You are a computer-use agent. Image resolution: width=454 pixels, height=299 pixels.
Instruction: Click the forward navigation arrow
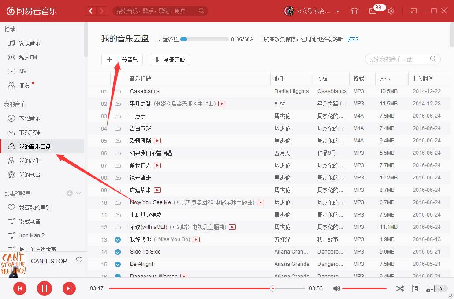coord(102,11)
